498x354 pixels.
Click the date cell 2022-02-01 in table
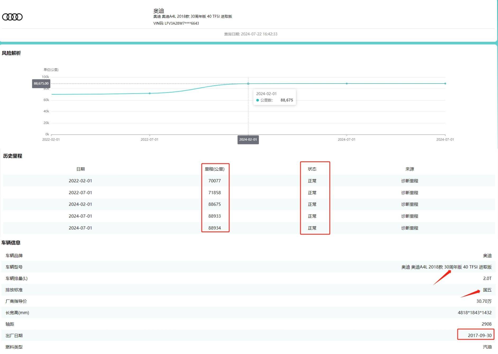coord(80,181)
